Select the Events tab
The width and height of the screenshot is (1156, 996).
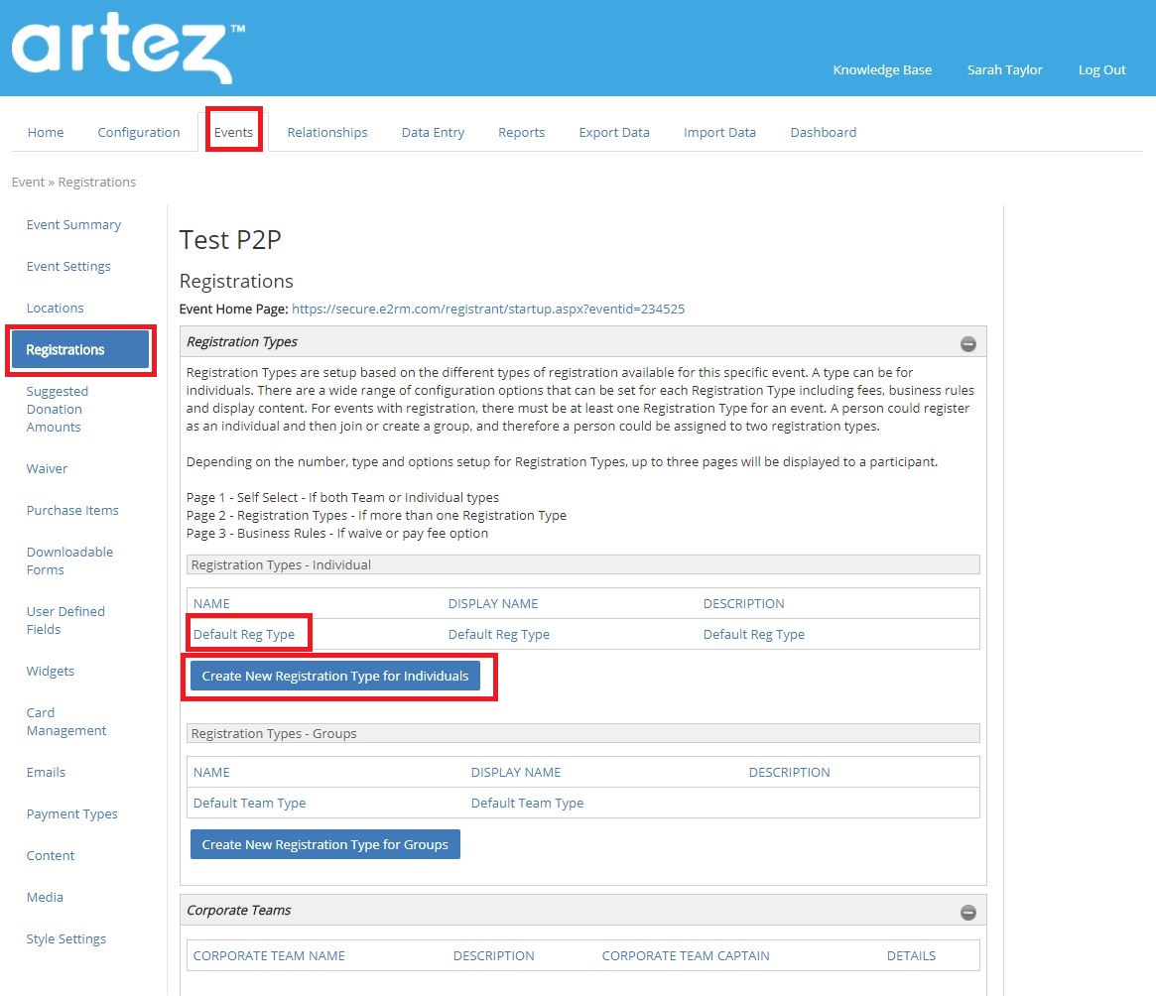[x=234, y=133]
